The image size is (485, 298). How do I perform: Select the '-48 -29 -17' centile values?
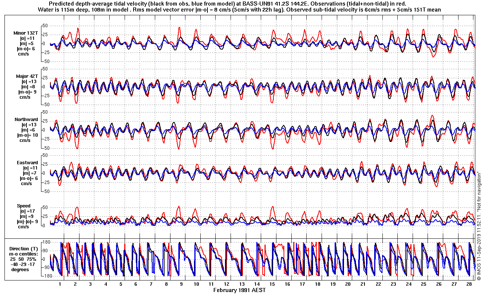point(23,264)
